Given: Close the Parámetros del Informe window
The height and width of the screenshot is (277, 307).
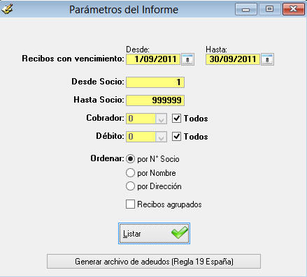Looking at the screenshot, I should pyautogui.click(x=294, y=9).
